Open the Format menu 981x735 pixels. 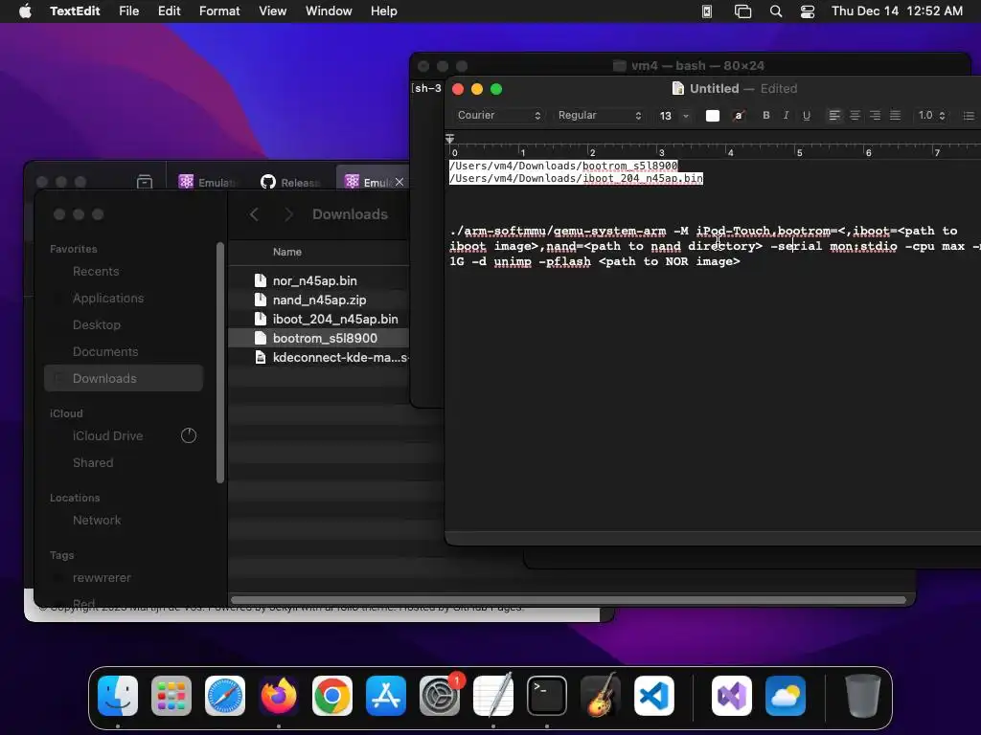coord(219,11)
